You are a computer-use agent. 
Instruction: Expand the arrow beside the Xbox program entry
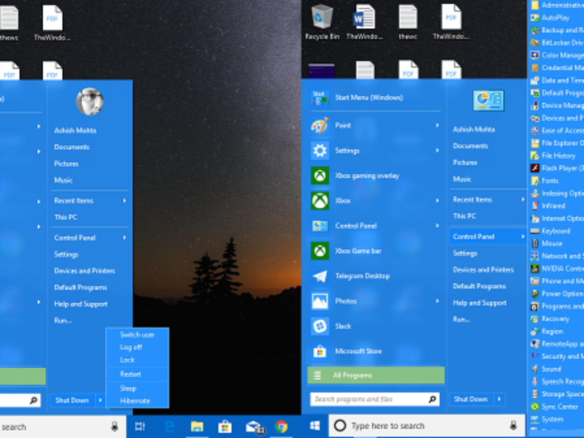437,201
